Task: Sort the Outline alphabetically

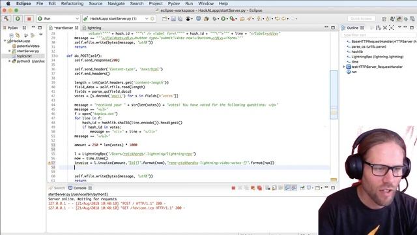Action: (379, 27)
